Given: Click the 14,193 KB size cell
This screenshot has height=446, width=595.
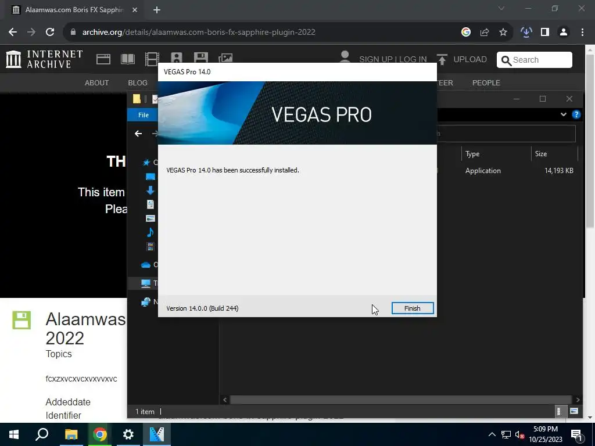Looking at the screenshot, I should point(558,171).
